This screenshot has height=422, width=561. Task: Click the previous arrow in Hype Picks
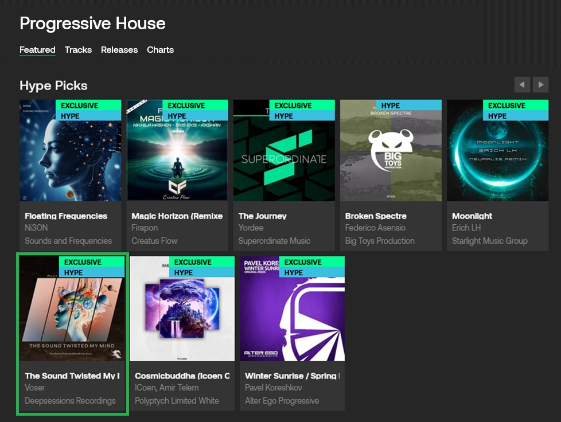pyautogui.click(x=522, y=85)
